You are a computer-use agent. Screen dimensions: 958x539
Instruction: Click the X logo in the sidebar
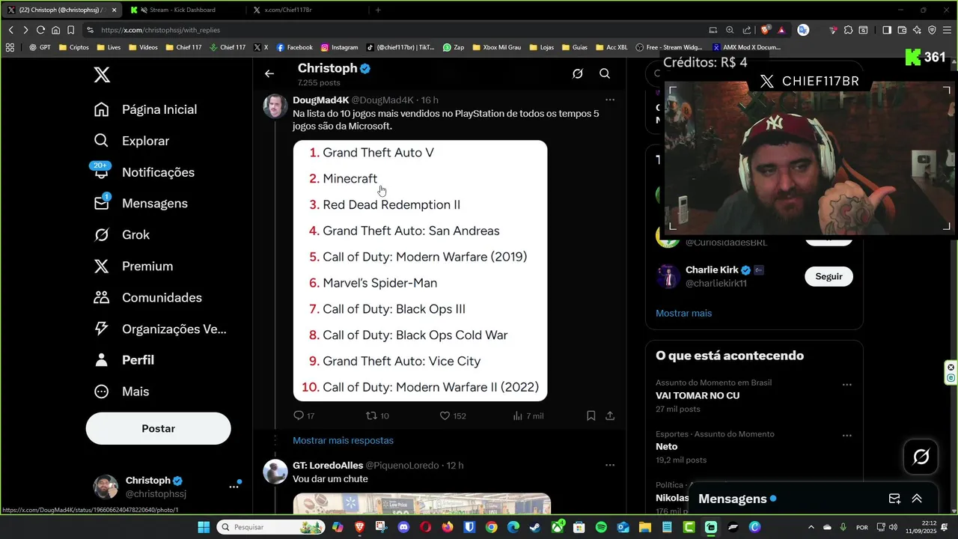[x=102, y=74]
